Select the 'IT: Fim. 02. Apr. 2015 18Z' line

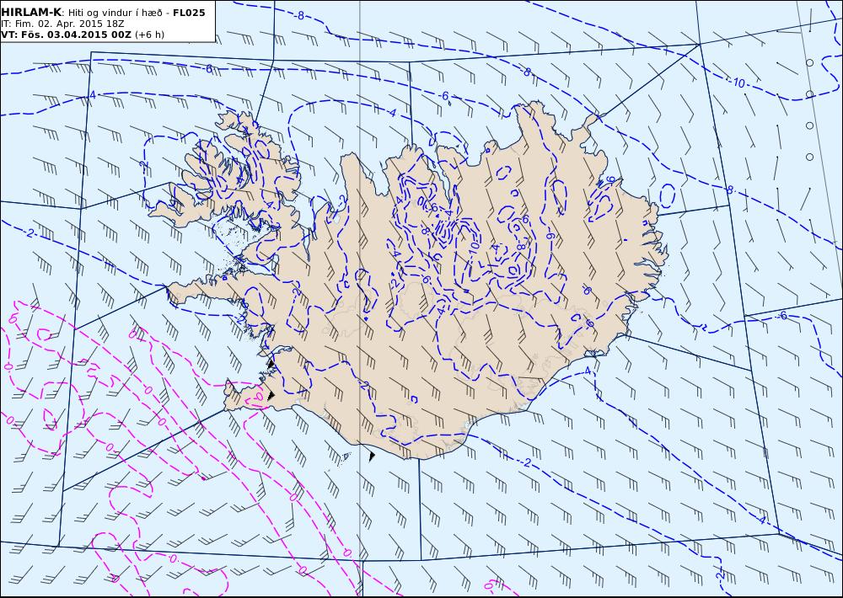coord(62,24)
